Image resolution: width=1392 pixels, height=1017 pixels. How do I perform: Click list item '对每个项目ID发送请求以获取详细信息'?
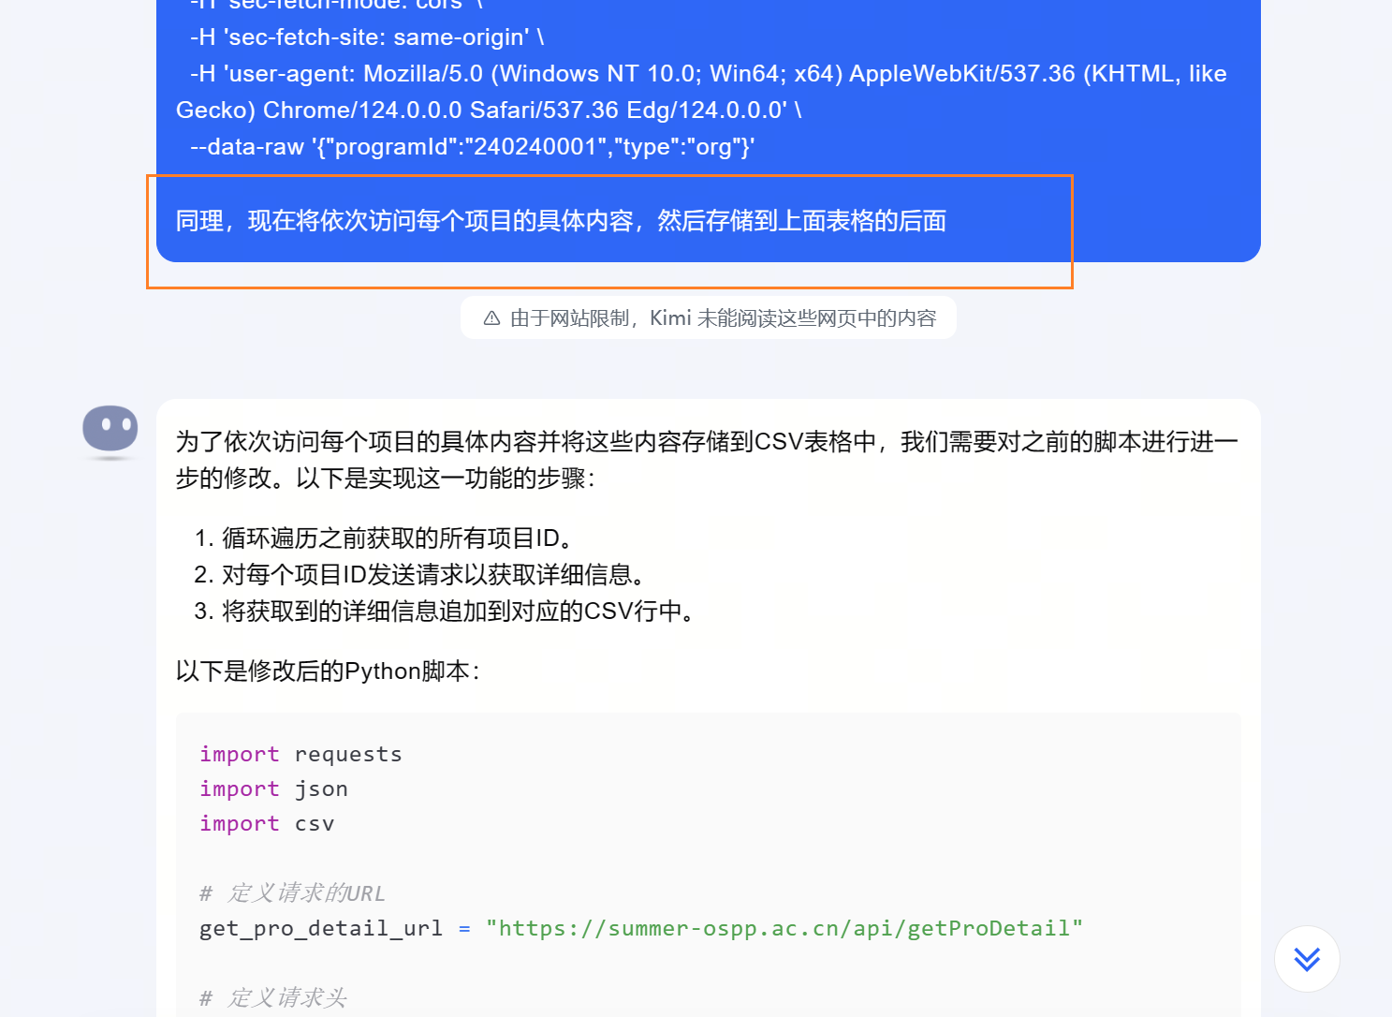419,575
